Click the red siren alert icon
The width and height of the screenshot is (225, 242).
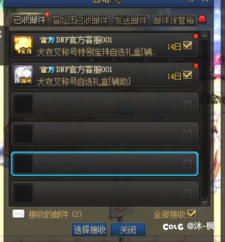click(x=202, y=19)
